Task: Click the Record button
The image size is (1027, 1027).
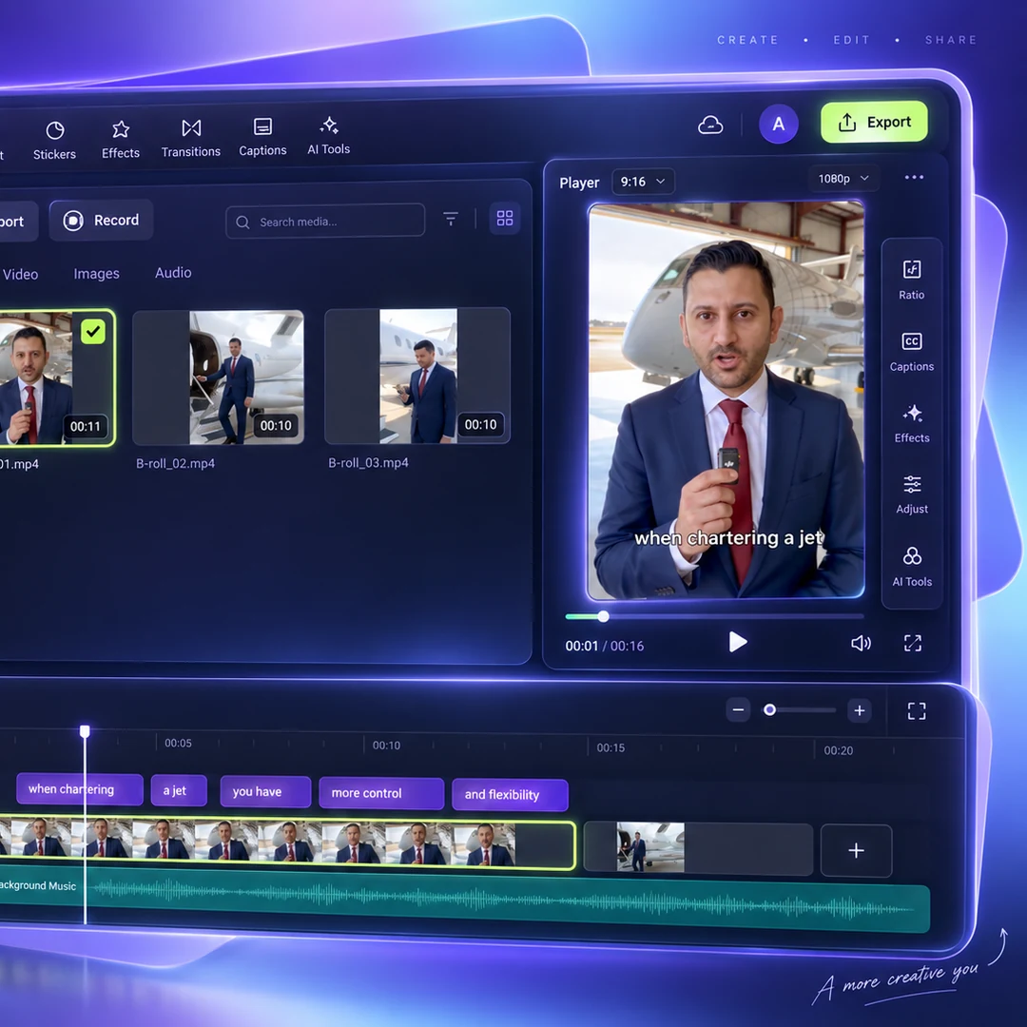Action: coord(102,220)
